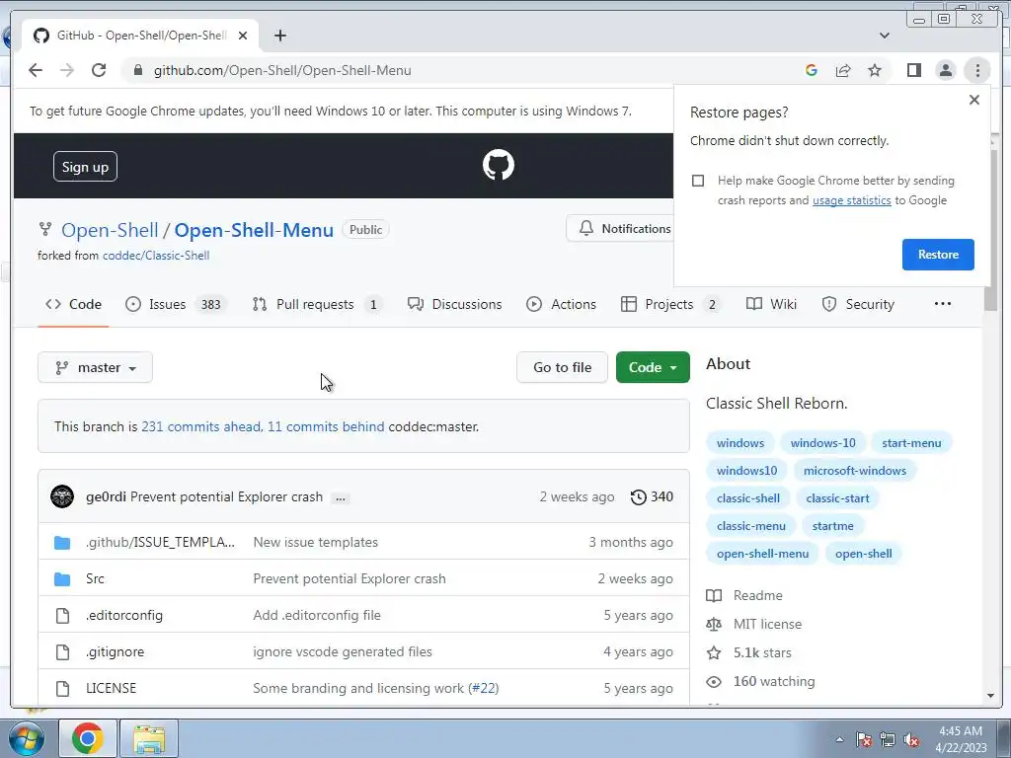
Task: Click the classic-shell topic tag
Action: tap(748, 498)
